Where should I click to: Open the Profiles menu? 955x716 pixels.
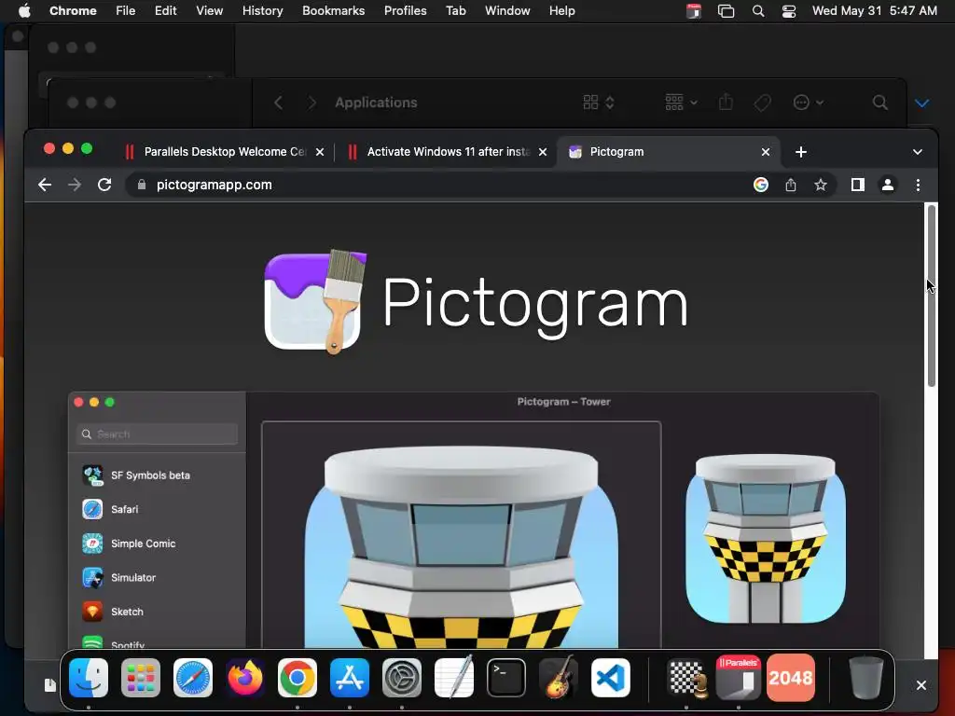point(405,11)
